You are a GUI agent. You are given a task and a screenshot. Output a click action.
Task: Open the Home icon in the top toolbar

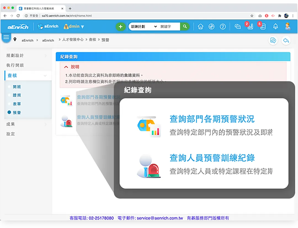pos(200,27)
